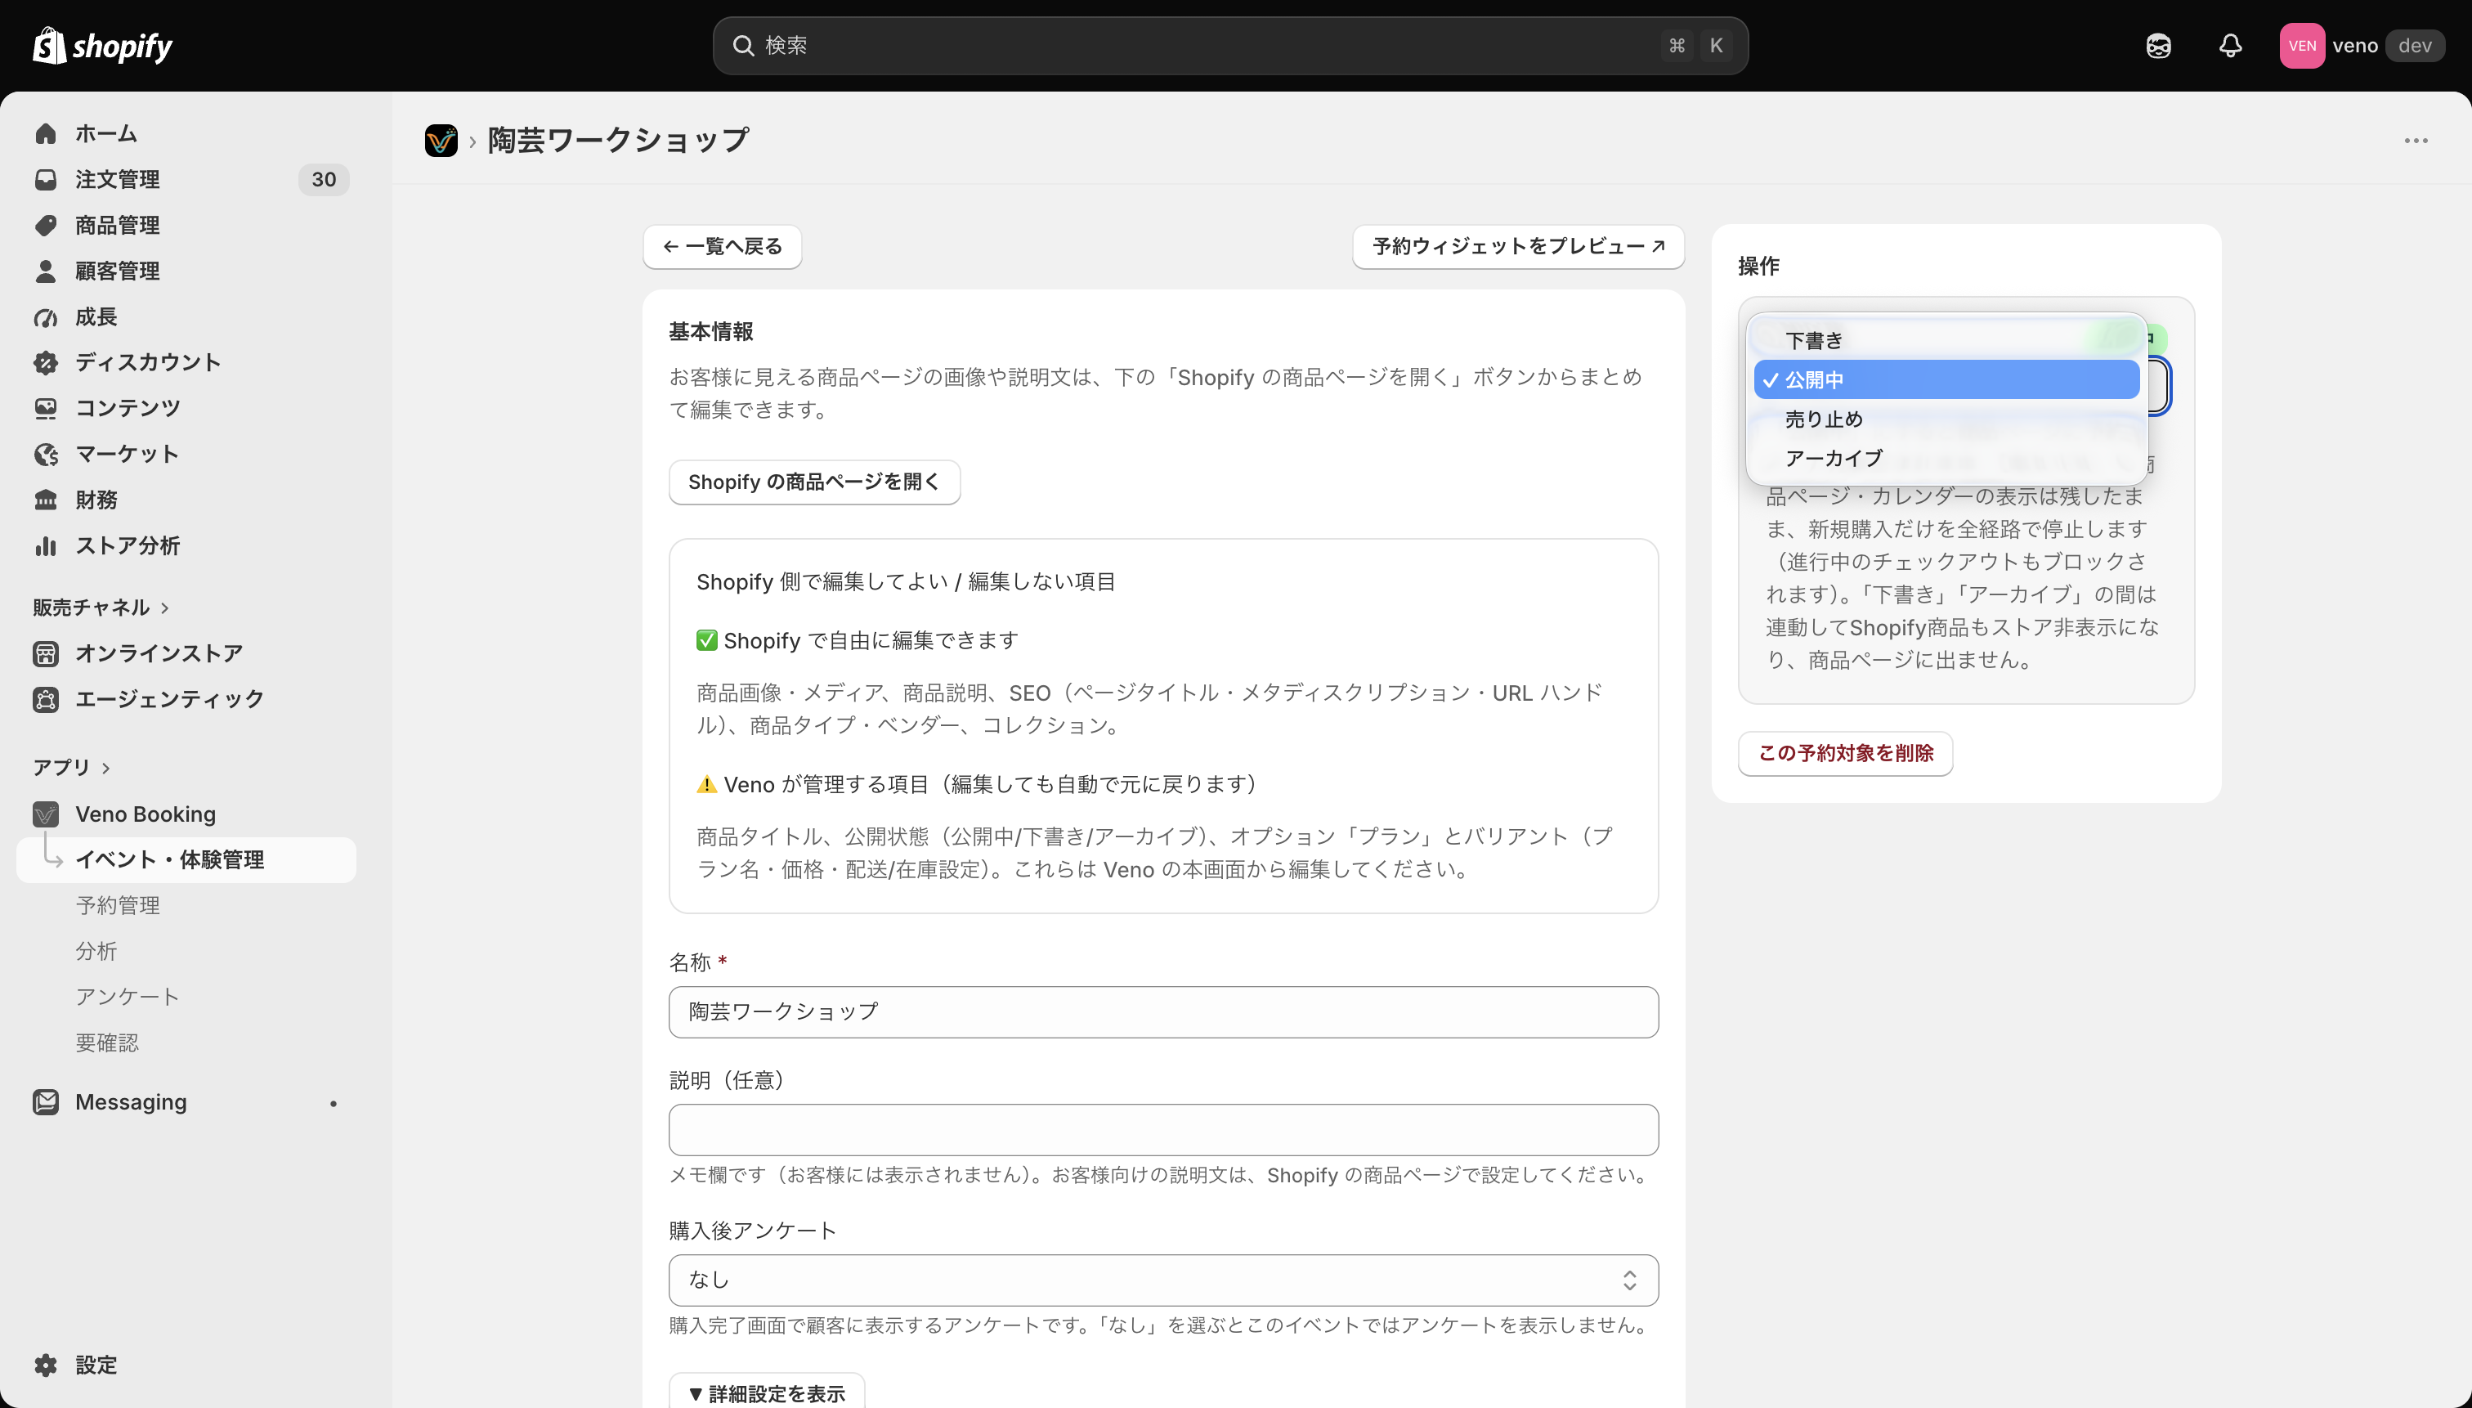Click the Online Store (オンラインストア) icon
The width and height of the screenshot is (2472, 1408).
[46, 654]
